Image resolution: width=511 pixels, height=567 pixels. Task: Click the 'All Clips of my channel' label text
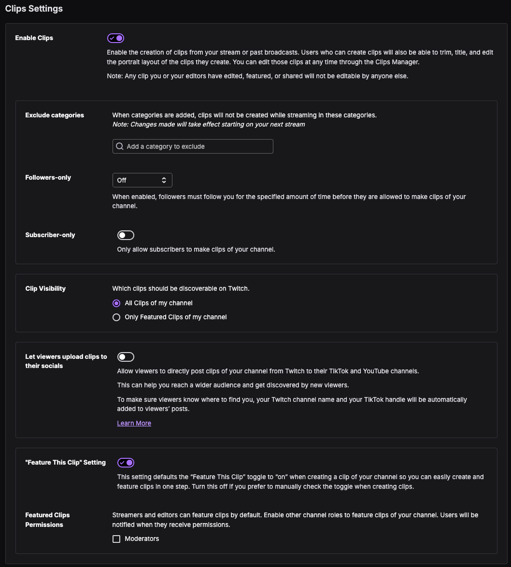point(158,303)
